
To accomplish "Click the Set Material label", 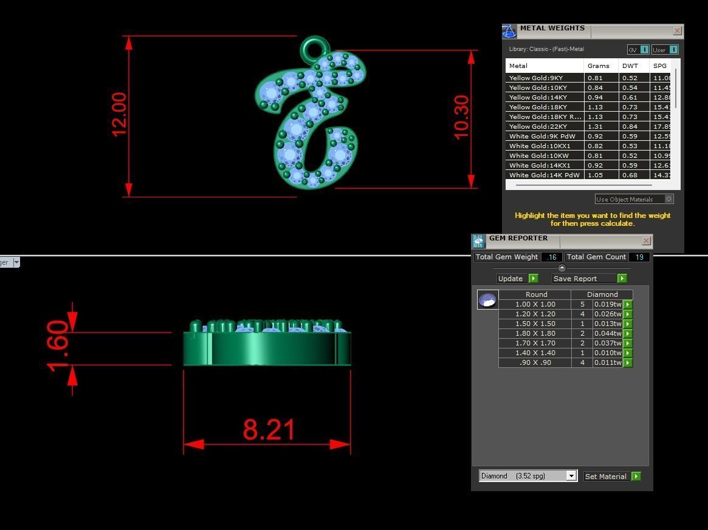I will tap(605, 477).
